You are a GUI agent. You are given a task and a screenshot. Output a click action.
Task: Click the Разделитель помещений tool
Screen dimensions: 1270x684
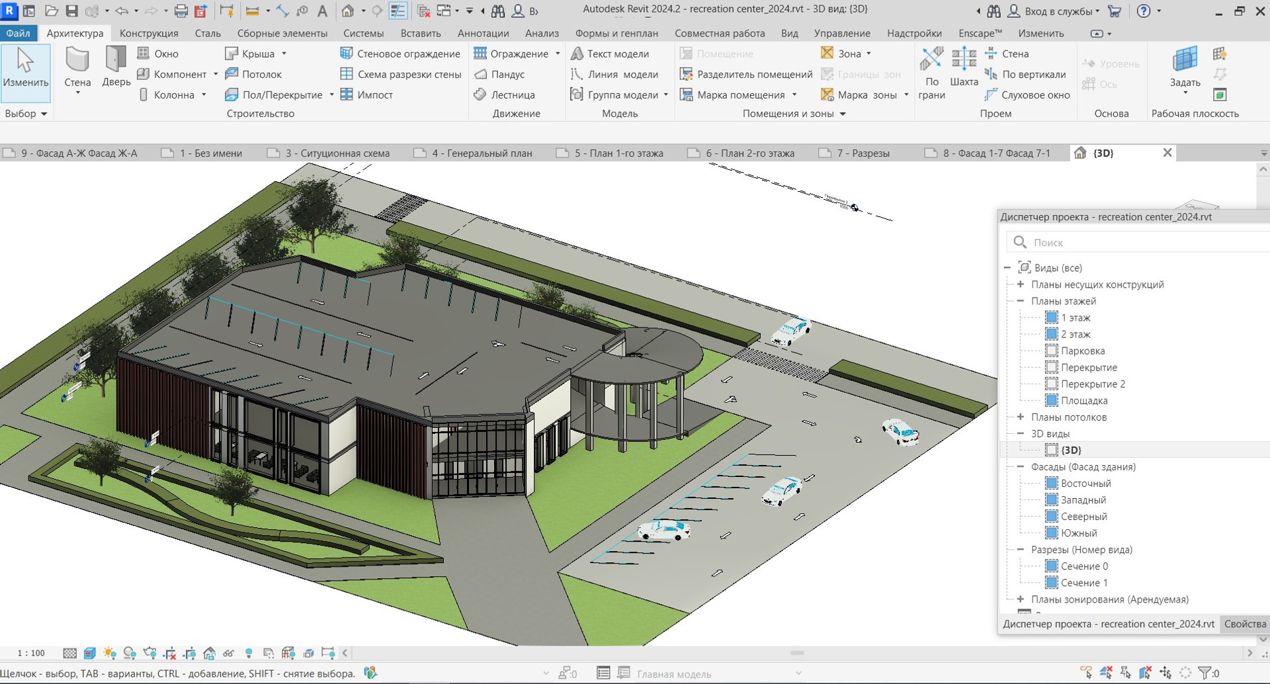746,74
